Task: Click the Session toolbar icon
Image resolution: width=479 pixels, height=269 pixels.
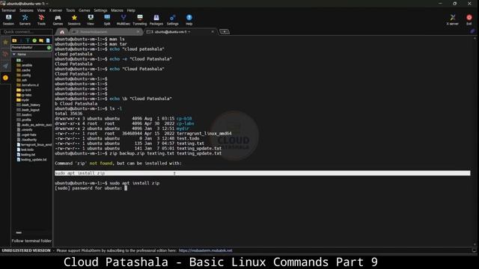Action: (x=8, y=19)
